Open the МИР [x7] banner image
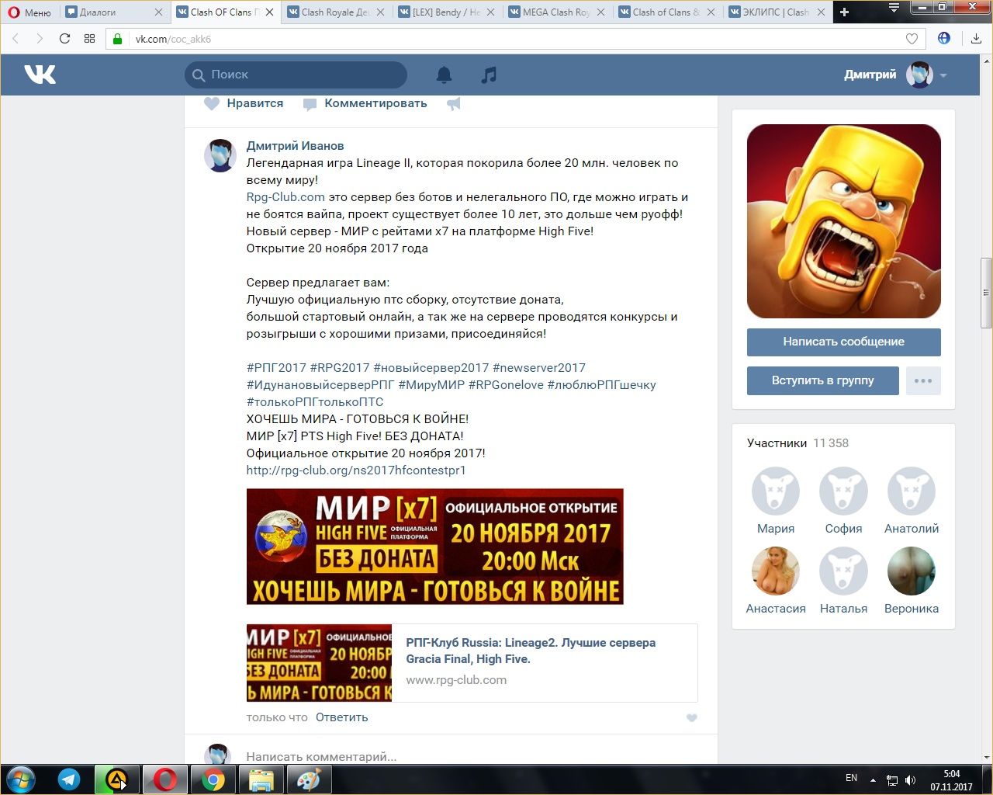Viewport: 993px width, 795px height. (x=434, y=547)
